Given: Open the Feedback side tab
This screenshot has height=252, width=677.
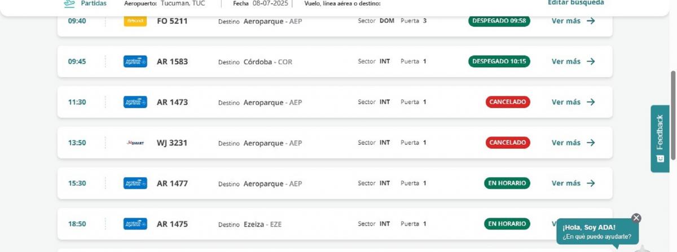Looking at the screenshot, I should point(660,138).
